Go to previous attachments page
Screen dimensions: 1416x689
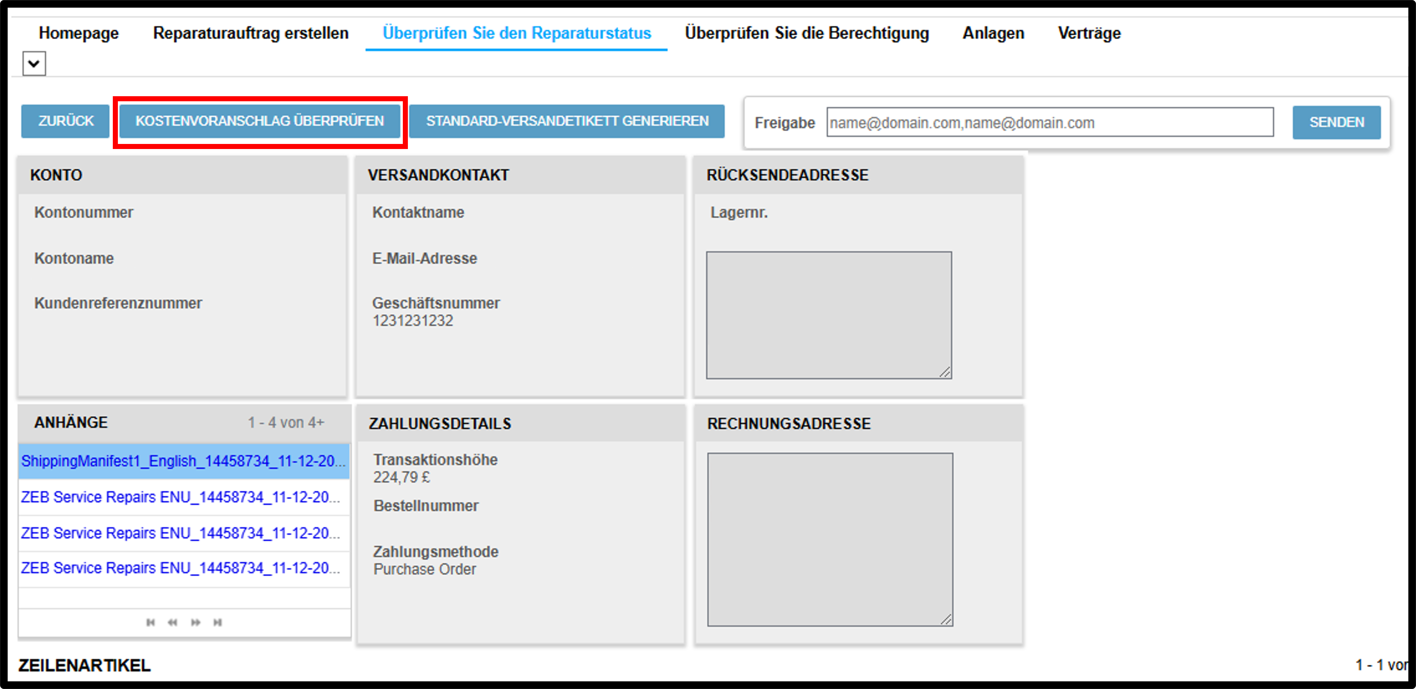(x=172, y=622)
